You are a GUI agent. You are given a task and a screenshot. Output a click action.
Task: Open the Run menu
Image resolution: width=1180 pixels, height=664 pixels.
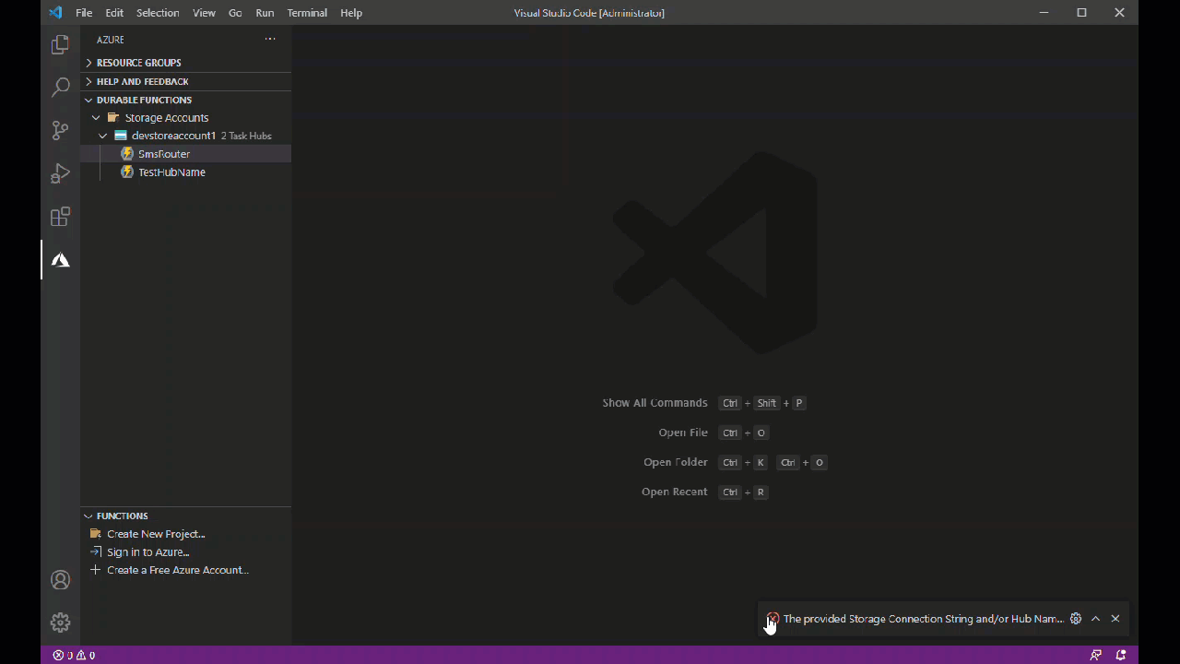point(265,13)
